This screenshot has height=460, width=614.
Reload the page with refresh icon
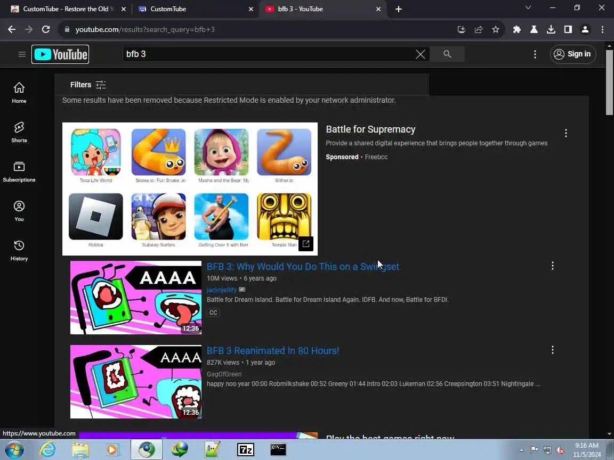(x=46, y=29)
